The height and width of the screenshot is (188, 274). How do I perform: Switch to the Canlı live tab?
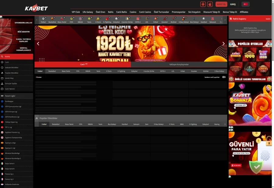coord(83,64)
